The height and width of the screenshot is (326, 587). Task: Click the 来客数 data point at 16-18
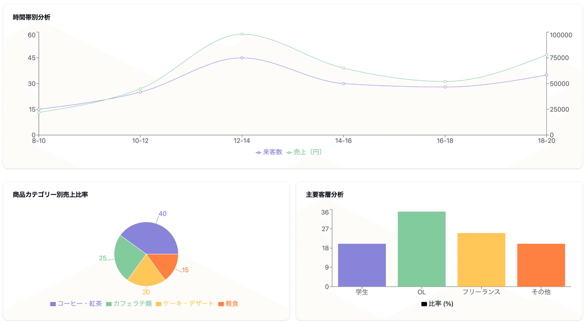pos(445,87)
